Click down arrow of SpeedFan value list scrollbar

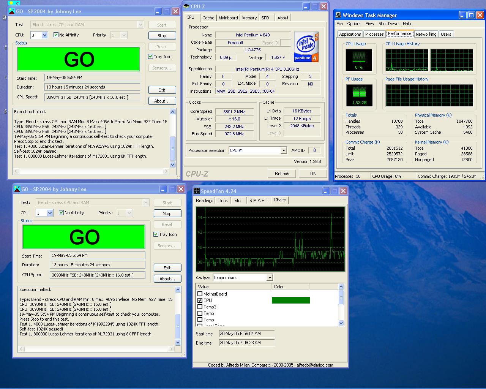coord(341,323)
